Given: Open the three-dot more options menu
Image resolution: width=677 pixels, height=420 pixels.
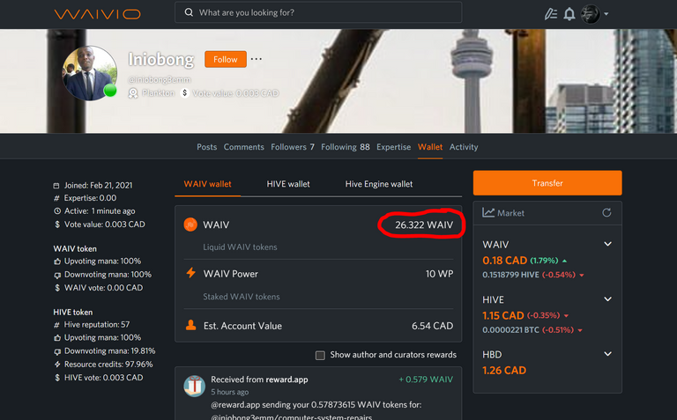Looking at the screenshot, I should click(257, 59).
